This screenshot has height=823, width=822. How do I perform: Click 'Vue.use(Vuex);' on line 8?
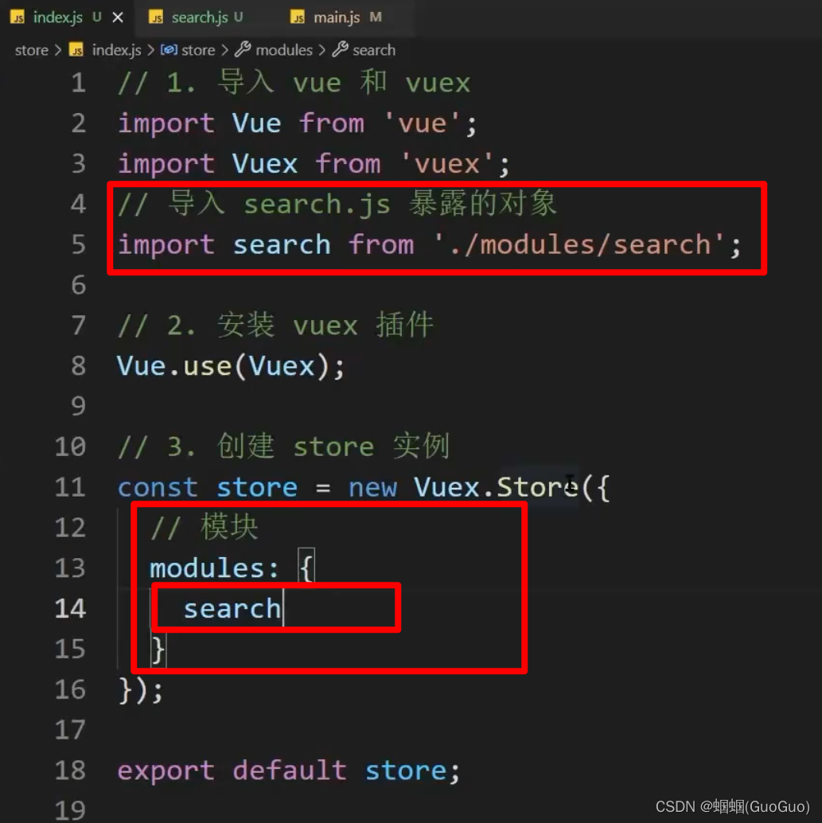point(231,366)
